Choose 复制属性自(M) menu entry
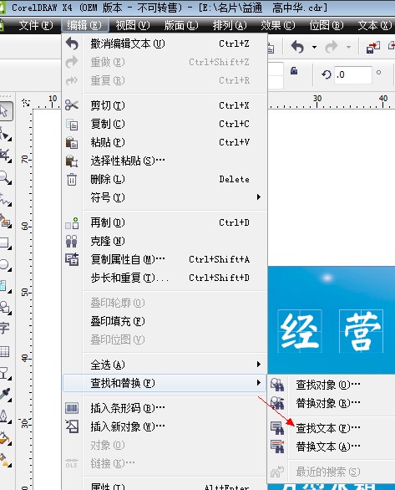Image resolution: width=395 pixels, height=490 pixels. pos(165,259)
